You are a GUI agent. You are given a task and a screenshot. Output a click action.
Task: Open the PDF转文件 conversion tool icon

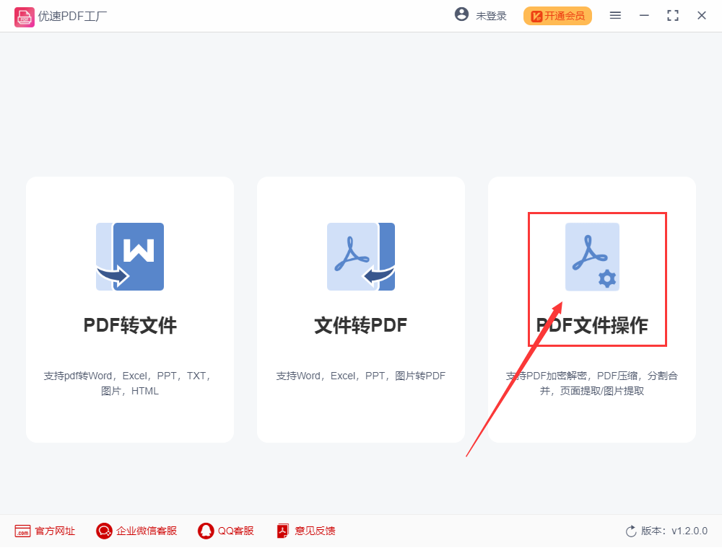pos(130,257)
